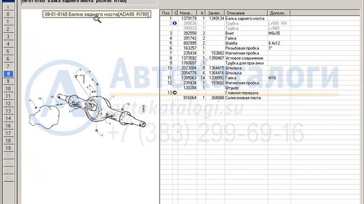
Task: Click the rear axle beam exploded diagram
Action: tap(88, 102)
